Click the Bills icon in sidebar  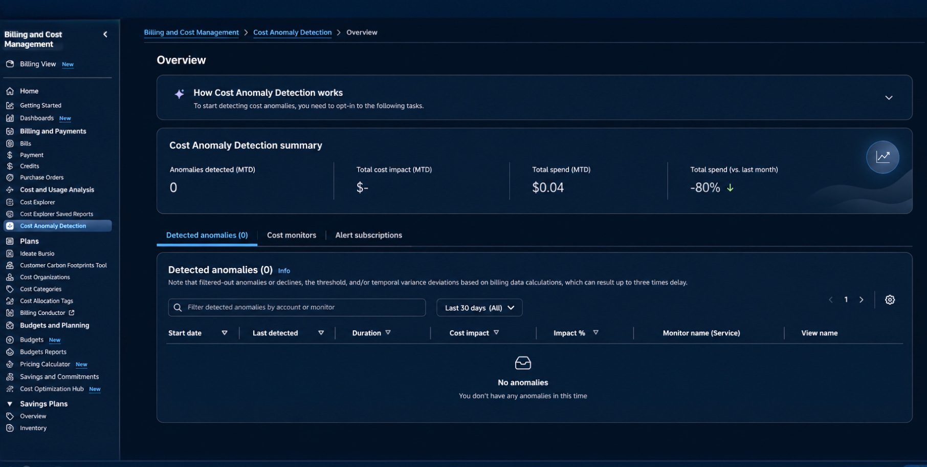10,144
